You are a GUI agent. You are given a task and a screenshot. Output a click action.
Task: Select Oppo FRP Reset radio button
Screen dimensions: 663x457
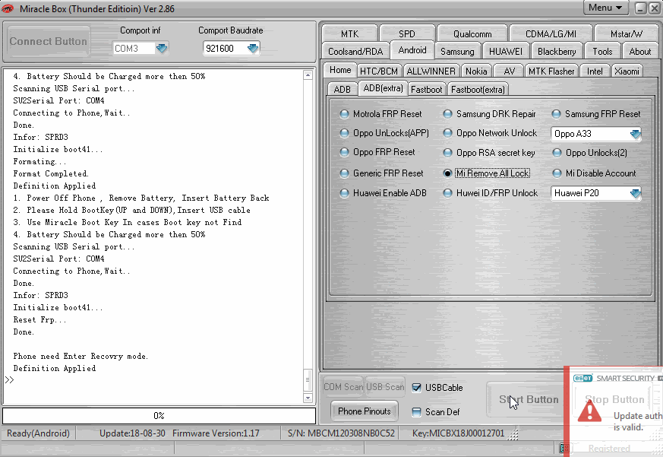(344, 152)
